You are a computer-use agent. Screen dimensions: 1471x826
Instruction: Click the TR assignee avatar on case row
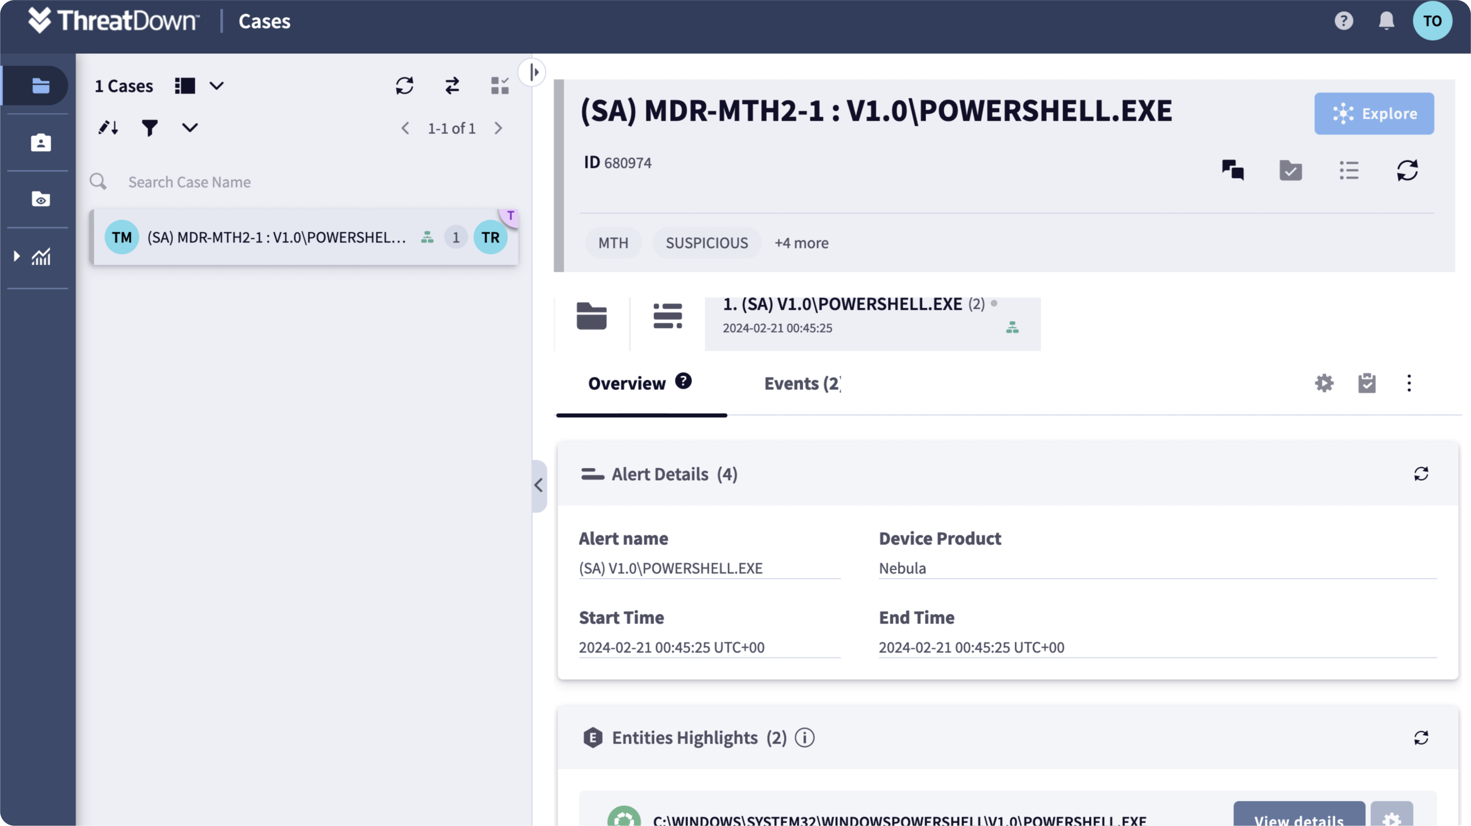pos(490,237)
